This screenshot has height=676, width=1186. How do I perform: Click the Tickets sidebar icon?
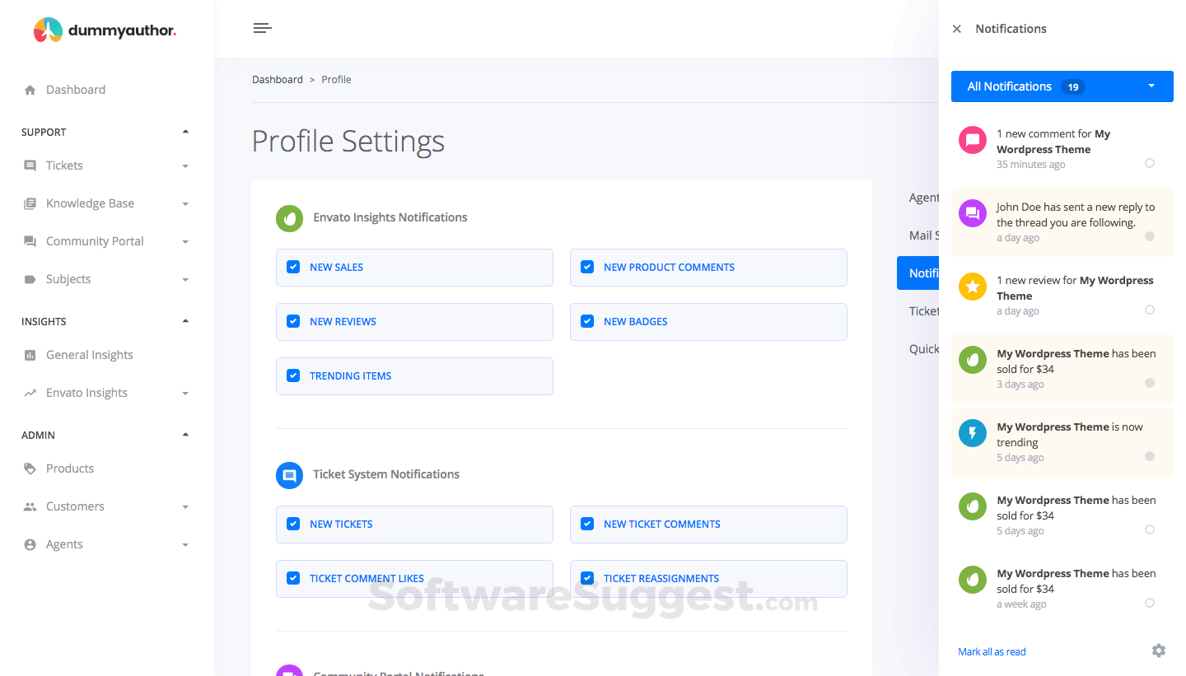[x=30, y=166]
